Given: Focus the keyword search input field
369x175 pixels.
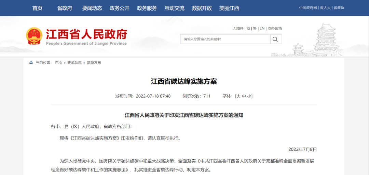Looking at the screenshot, I should (x=225, y=39).
